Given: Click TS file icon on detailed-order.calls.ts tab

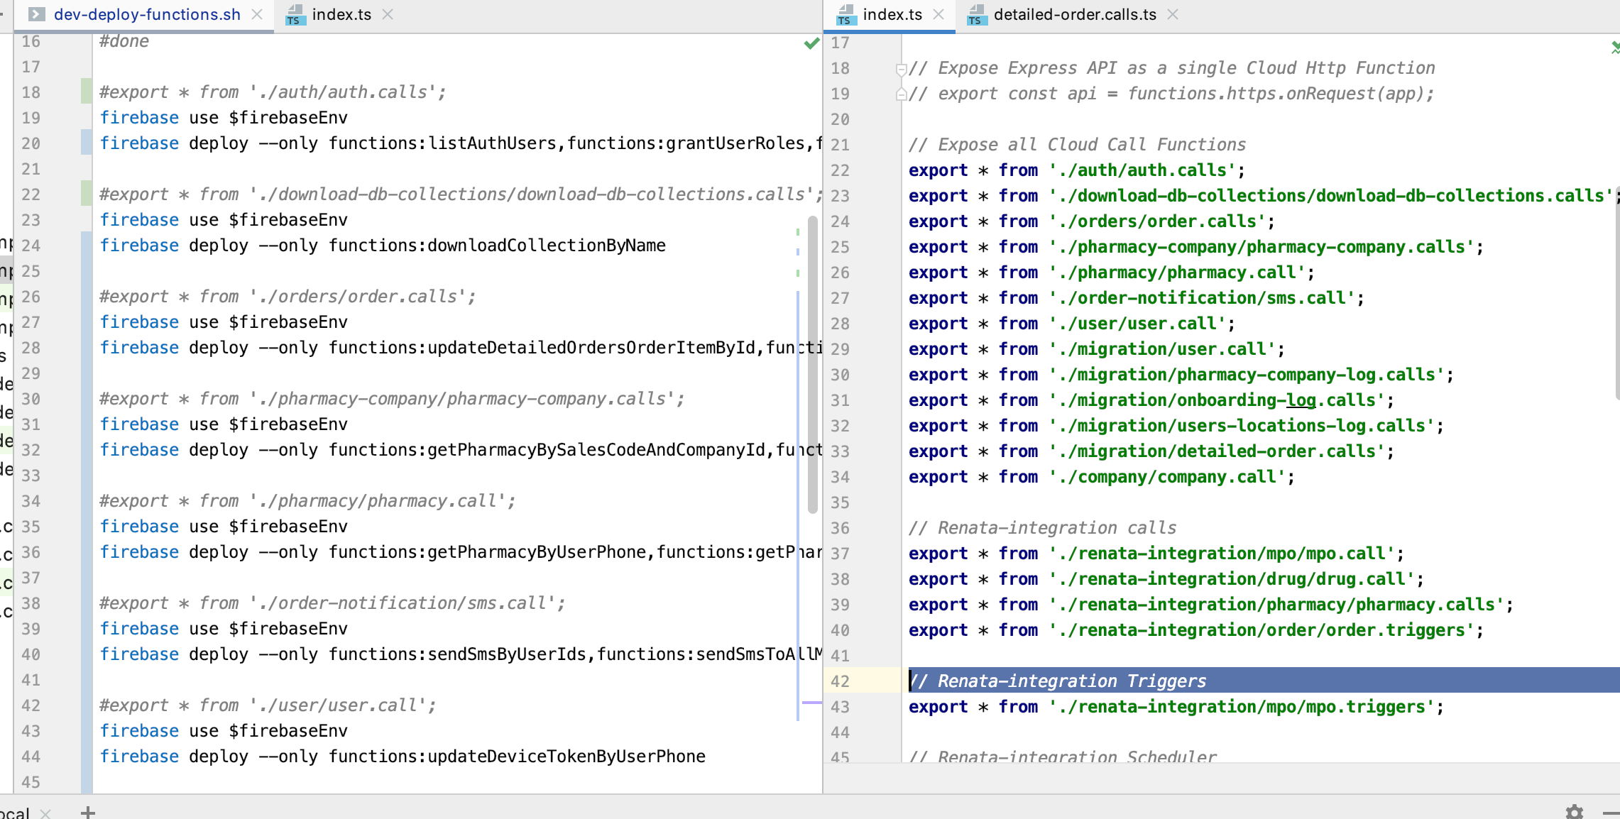Looking at the screenshot, I should [x=976, y=15].
